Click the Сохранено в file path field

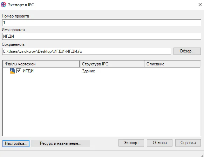tap(87, 51)
